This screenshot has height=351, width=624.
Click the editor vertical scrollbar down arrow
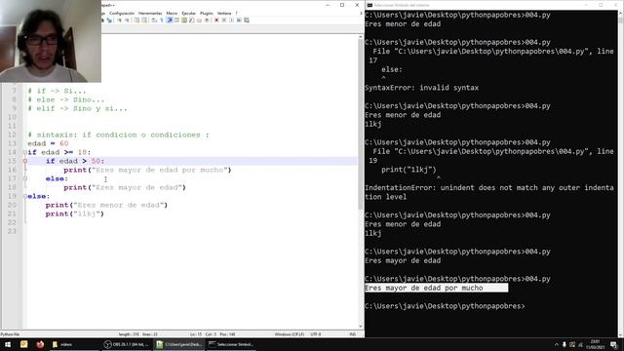click(x=361, y=327)
